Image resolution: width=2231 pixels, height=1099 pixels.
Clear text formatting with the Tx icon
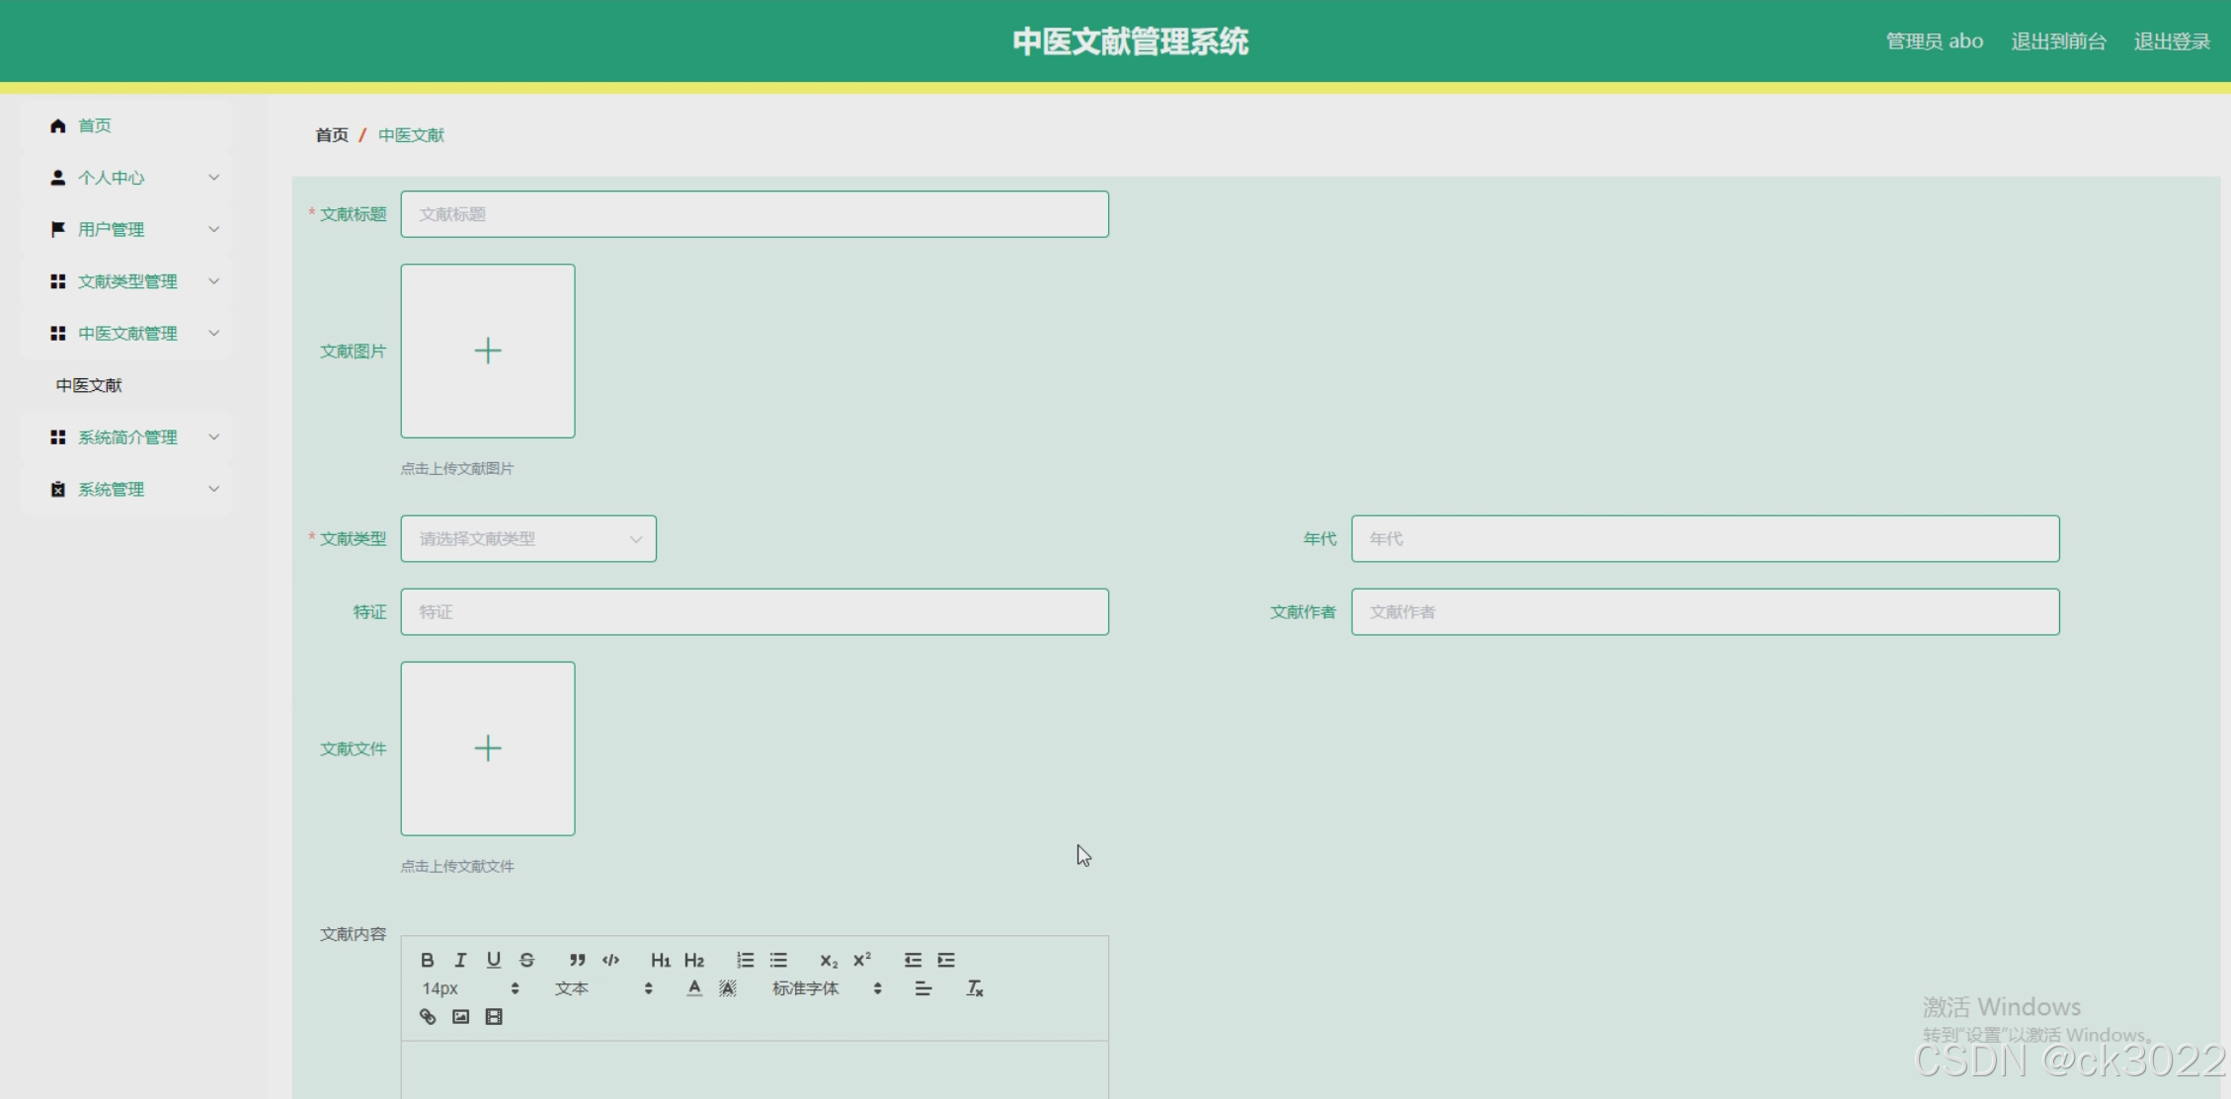point(975,988)
